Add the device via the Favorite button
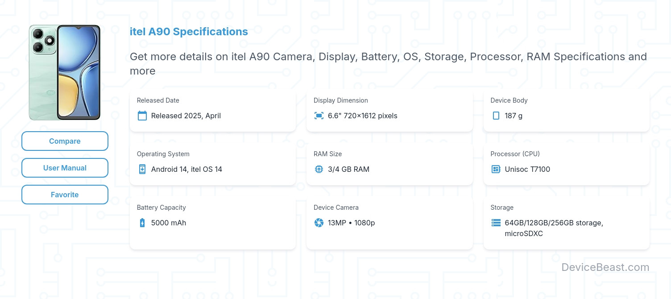Screen dimensions: 671x299 [x=65, y=195]
